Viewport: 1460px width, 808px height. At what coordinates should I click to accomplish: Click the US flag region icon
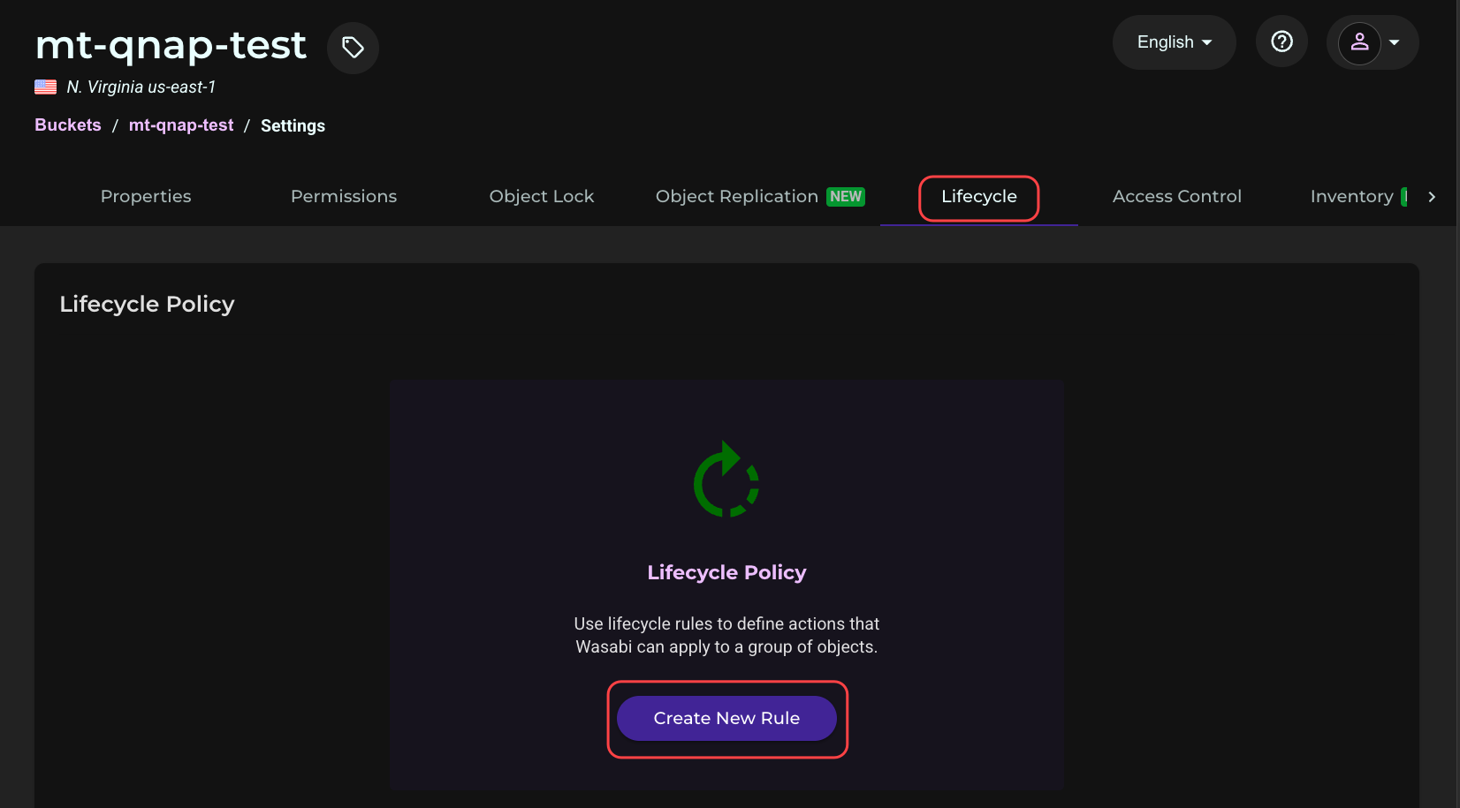pyautogui.click(x=45, y=87)
